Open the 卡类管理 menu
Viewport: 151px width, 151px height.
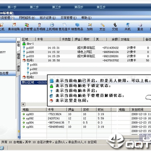pos(7,18)
